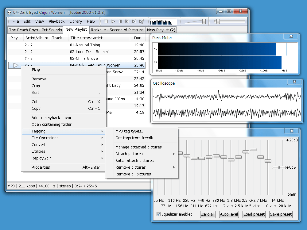Click the spectrum visualization in toolbar
The image size is (307, 230).
(x=163, y=22)
